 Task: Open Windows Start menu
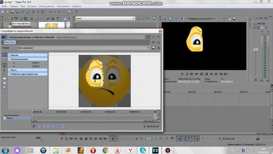click(5, 150)
